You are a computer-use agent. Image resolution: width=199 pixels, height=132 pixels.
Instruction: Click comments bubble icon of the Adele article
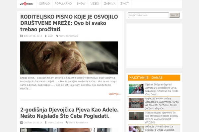[x=67, y=122]
